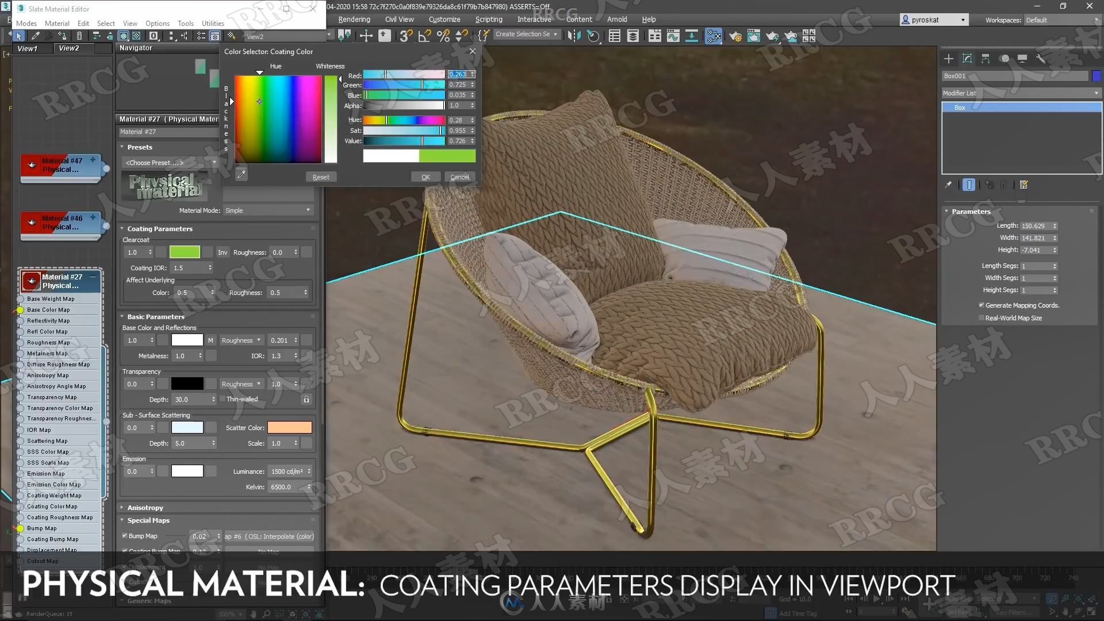Select the Slate editor eyedropper pick-material tool
This screenshot has height=621, width=1104.
35,36
